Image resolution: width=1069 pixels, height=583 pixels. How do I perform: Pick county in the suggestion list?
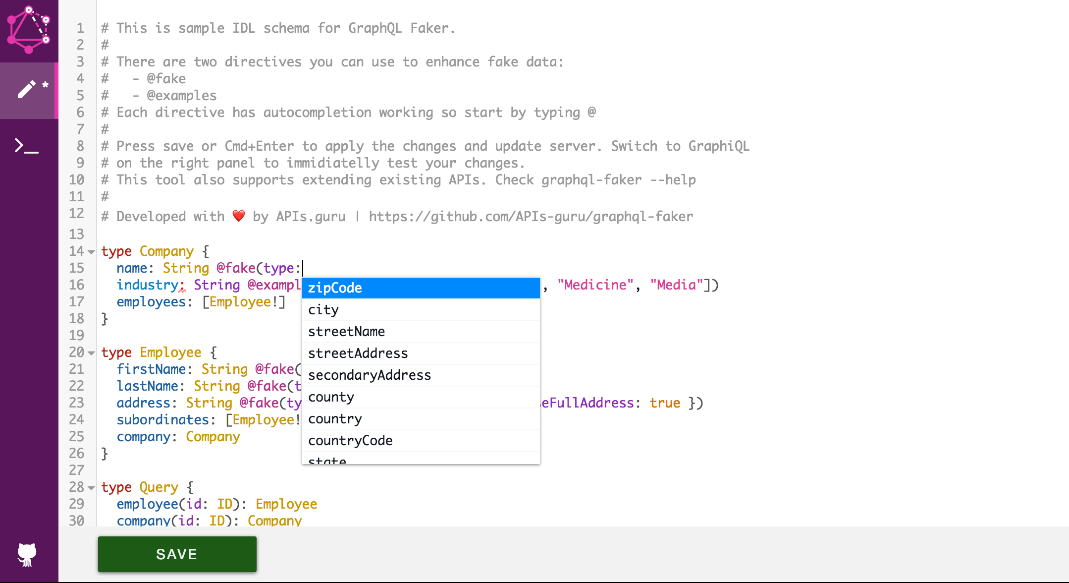pos(420,397)
